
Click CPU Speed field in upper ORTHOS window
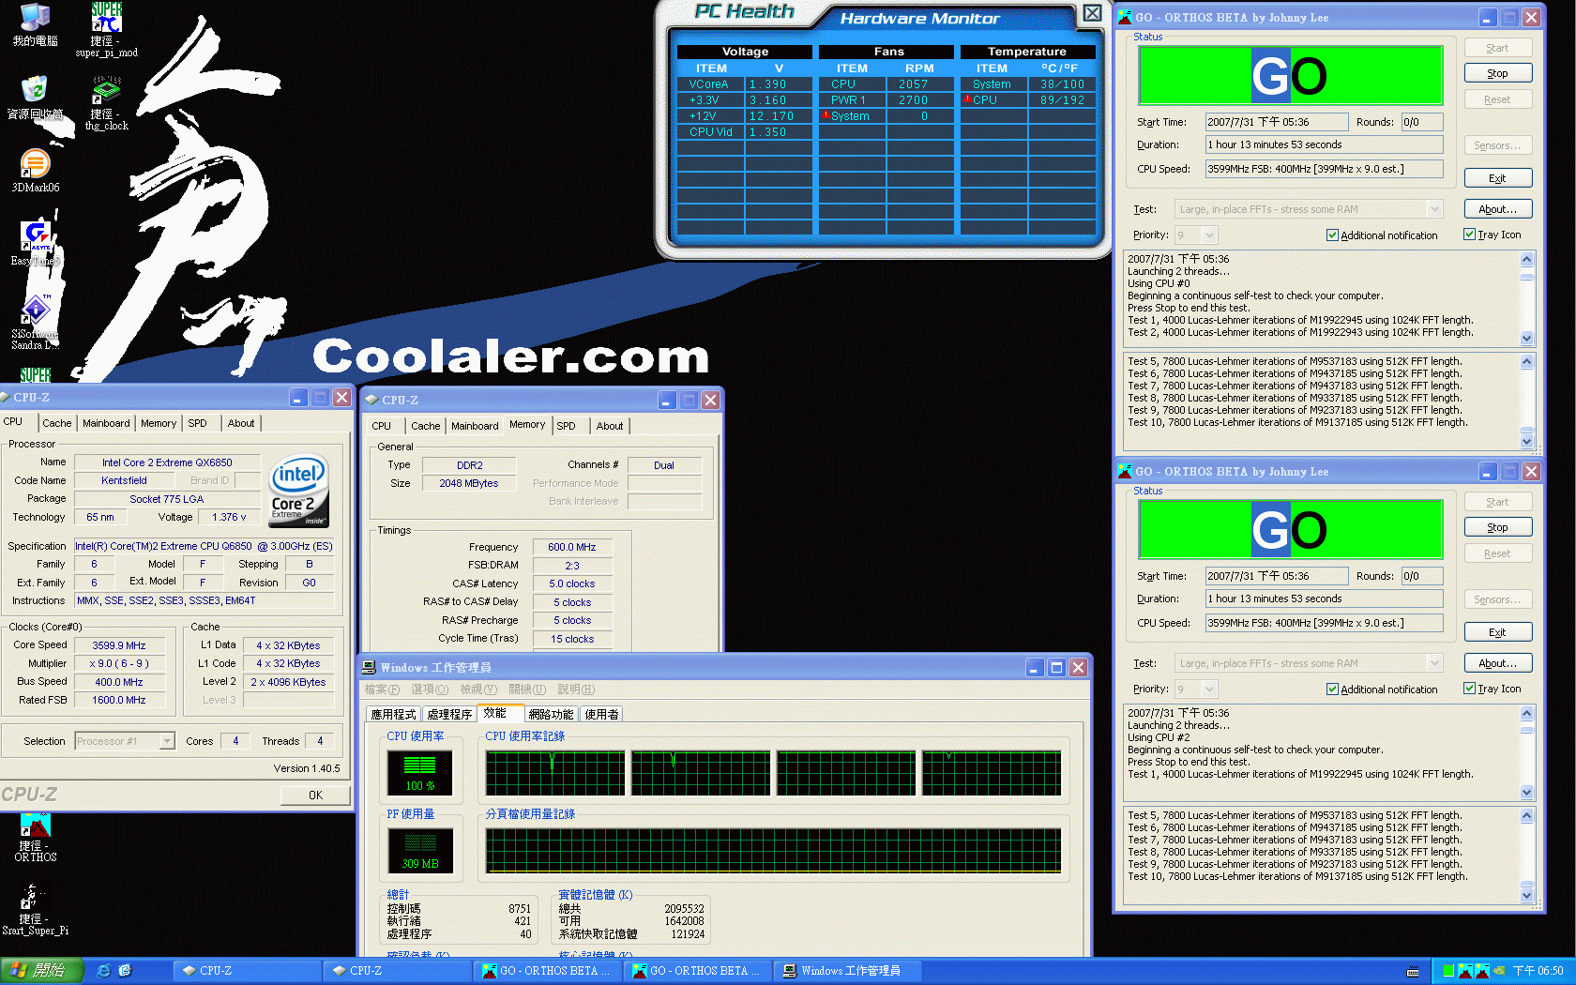[x=1325, y=169]
